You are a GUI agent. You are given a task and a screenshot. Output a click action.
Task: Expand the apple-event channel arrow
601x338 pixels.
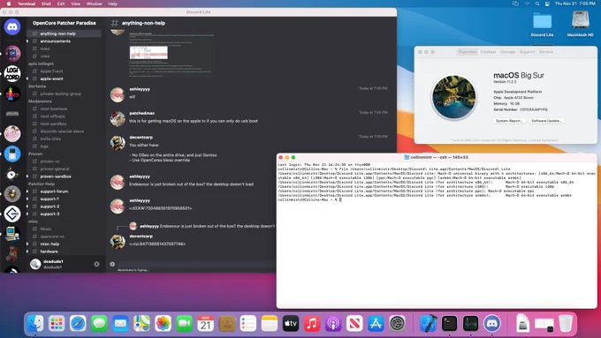(x=27, y=79)
